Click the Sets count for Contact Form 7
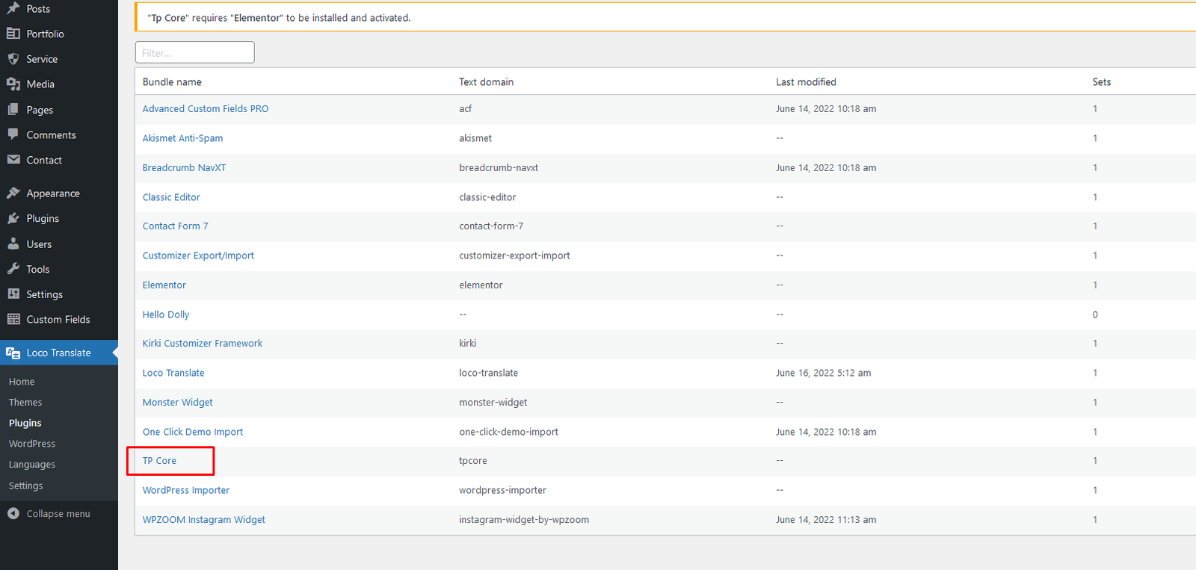 click(1095, 226)
